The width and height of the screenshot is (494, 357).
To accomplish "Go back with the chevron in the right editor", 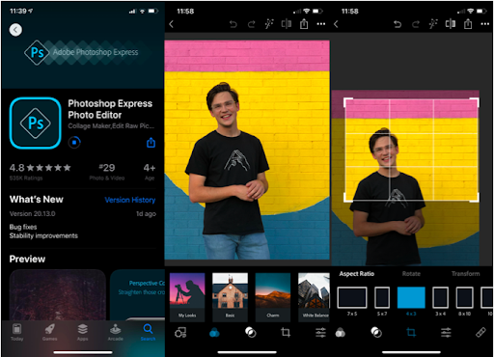I will (336, 24).
